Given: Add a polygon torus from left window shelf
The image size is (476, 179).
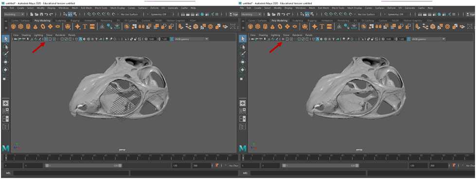Looking at the screenshot, I should point(43,27).
